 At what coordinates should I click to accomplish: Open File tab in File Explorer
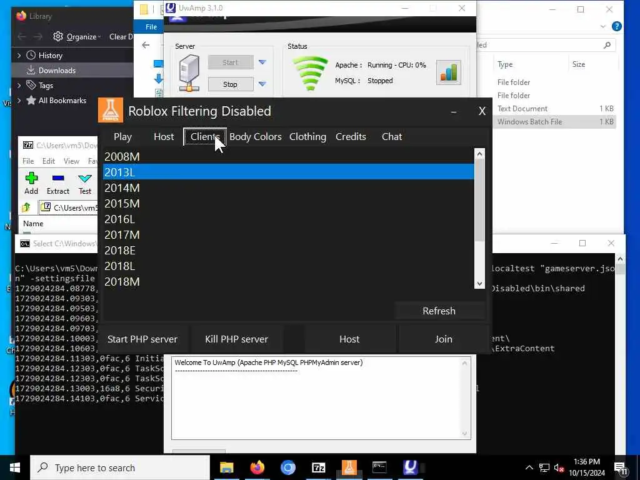click(151, 27)
